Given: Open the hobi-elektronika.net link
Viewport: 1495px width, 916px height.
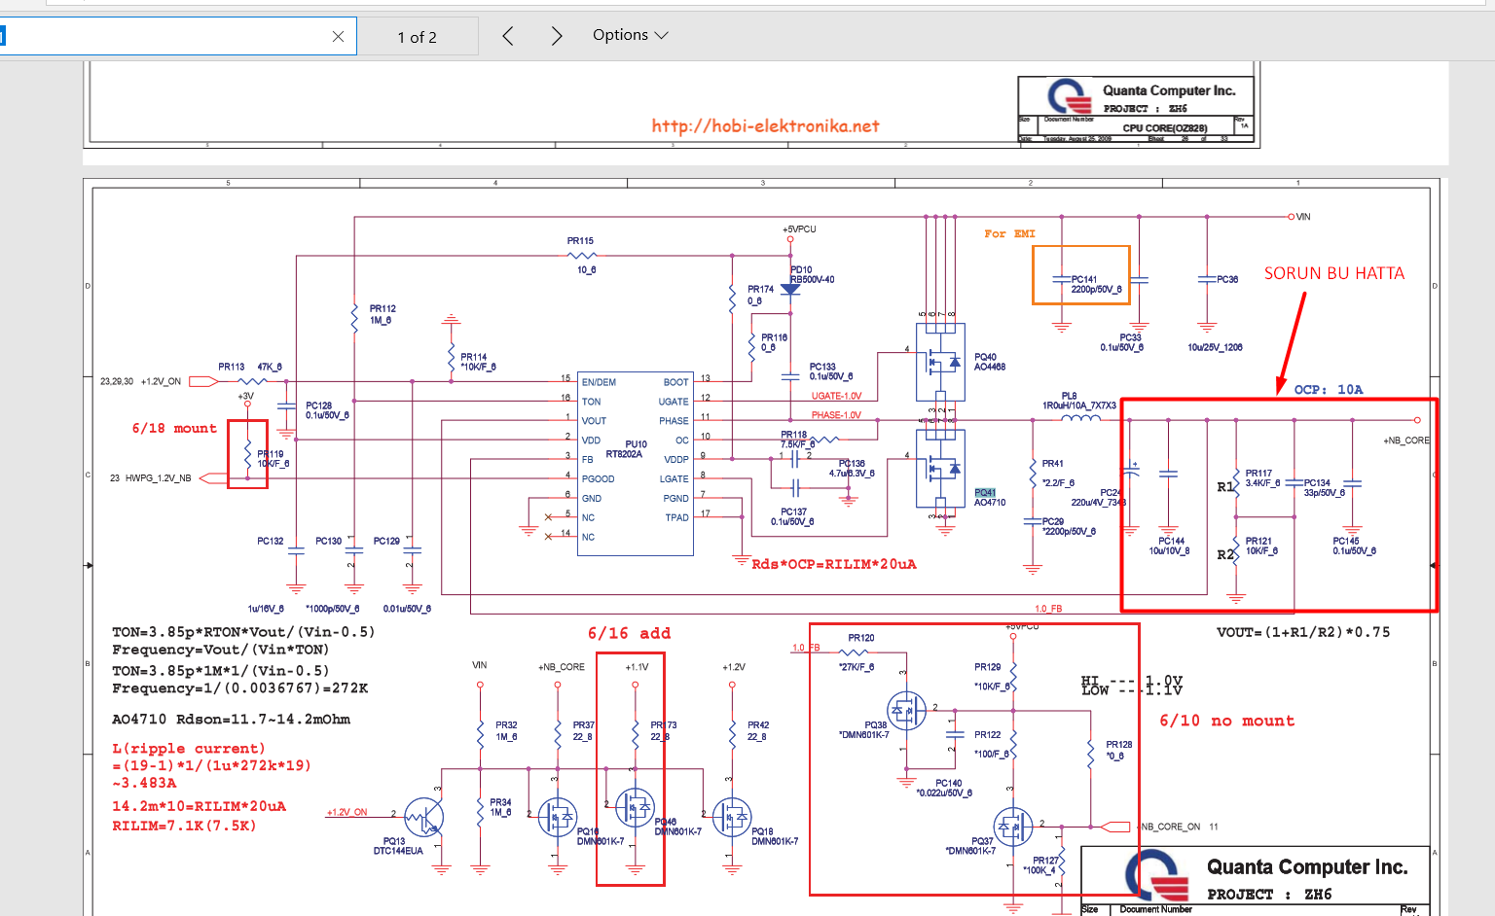Looking at the screenshot, I should 765,125.
